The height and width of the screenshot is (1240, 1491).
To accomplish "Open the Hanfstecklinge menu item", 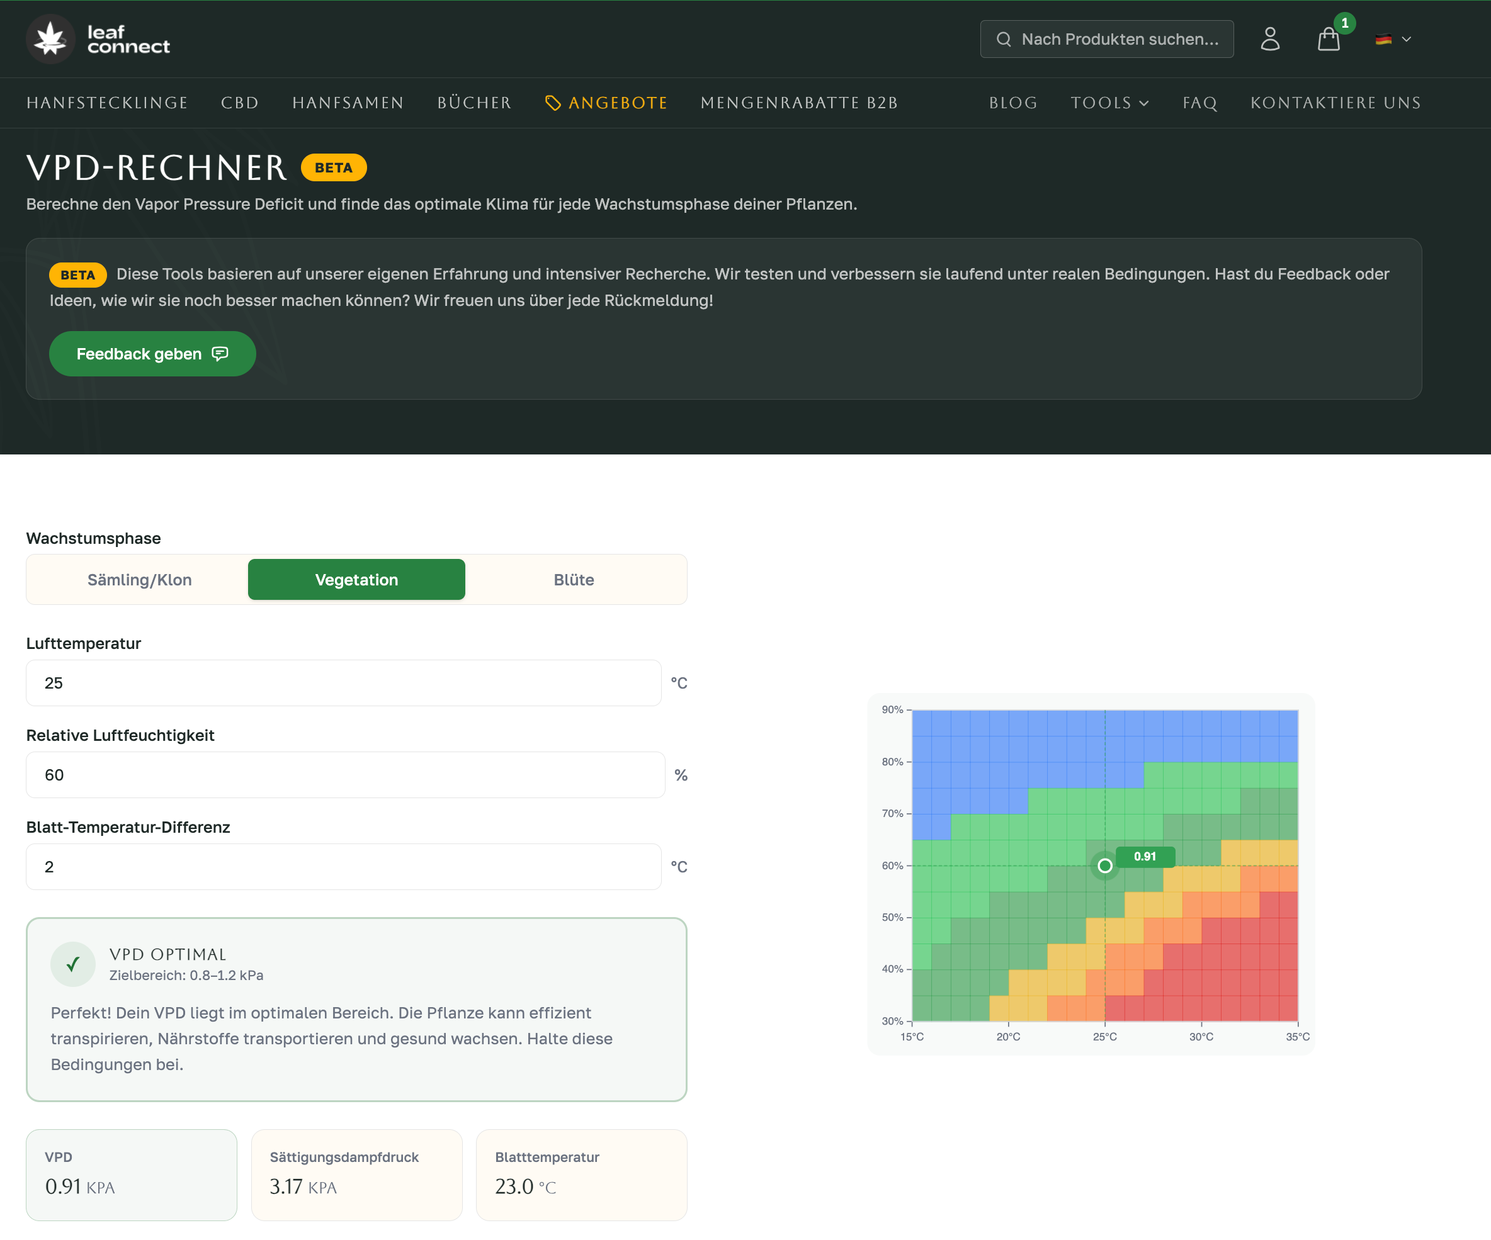I will 107,103.
